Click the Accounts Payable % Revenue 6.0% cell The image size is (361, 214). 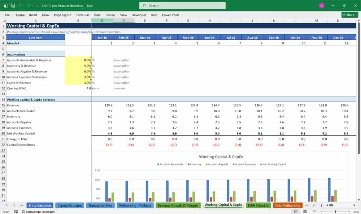(x=78, y=71)
